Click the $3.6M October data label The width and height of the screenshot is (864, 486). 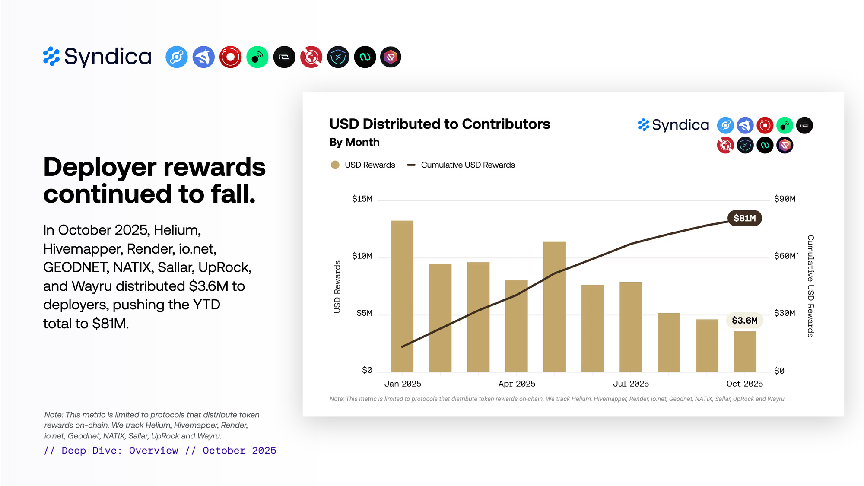click(744, 321)
